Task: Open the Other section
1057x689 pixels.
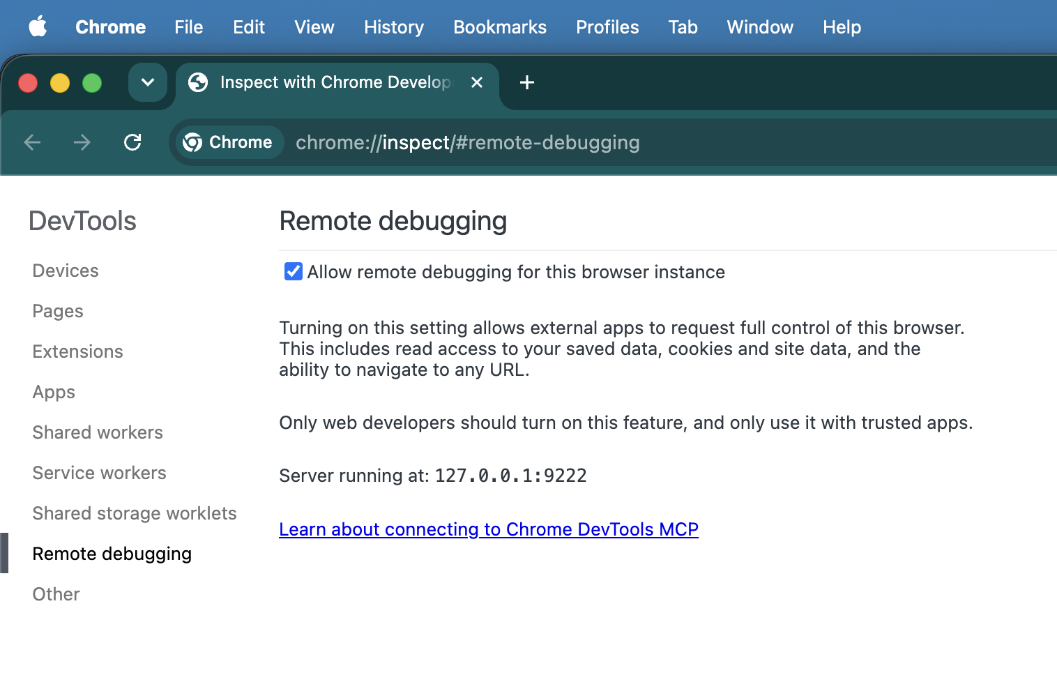Action: [56, 594]
